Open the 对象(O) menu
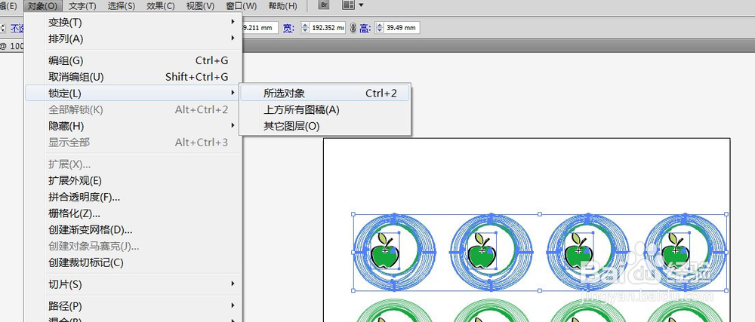Image resolution: width=755 pixels, height=322 pixels. [42, 6]
